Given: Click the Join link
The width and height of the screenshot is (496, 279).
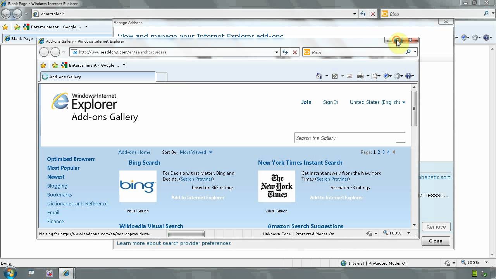Looking at the screenshot, I should [x=306, y=102].
